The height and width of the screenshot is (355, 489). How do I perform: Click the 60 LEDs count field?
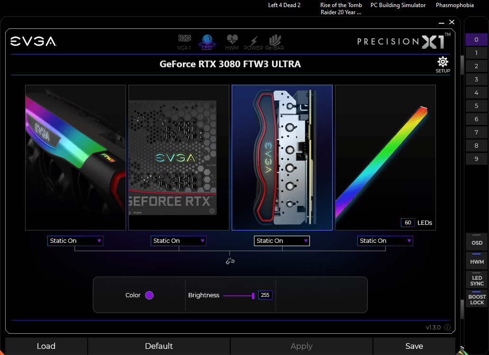coord(407,222)
